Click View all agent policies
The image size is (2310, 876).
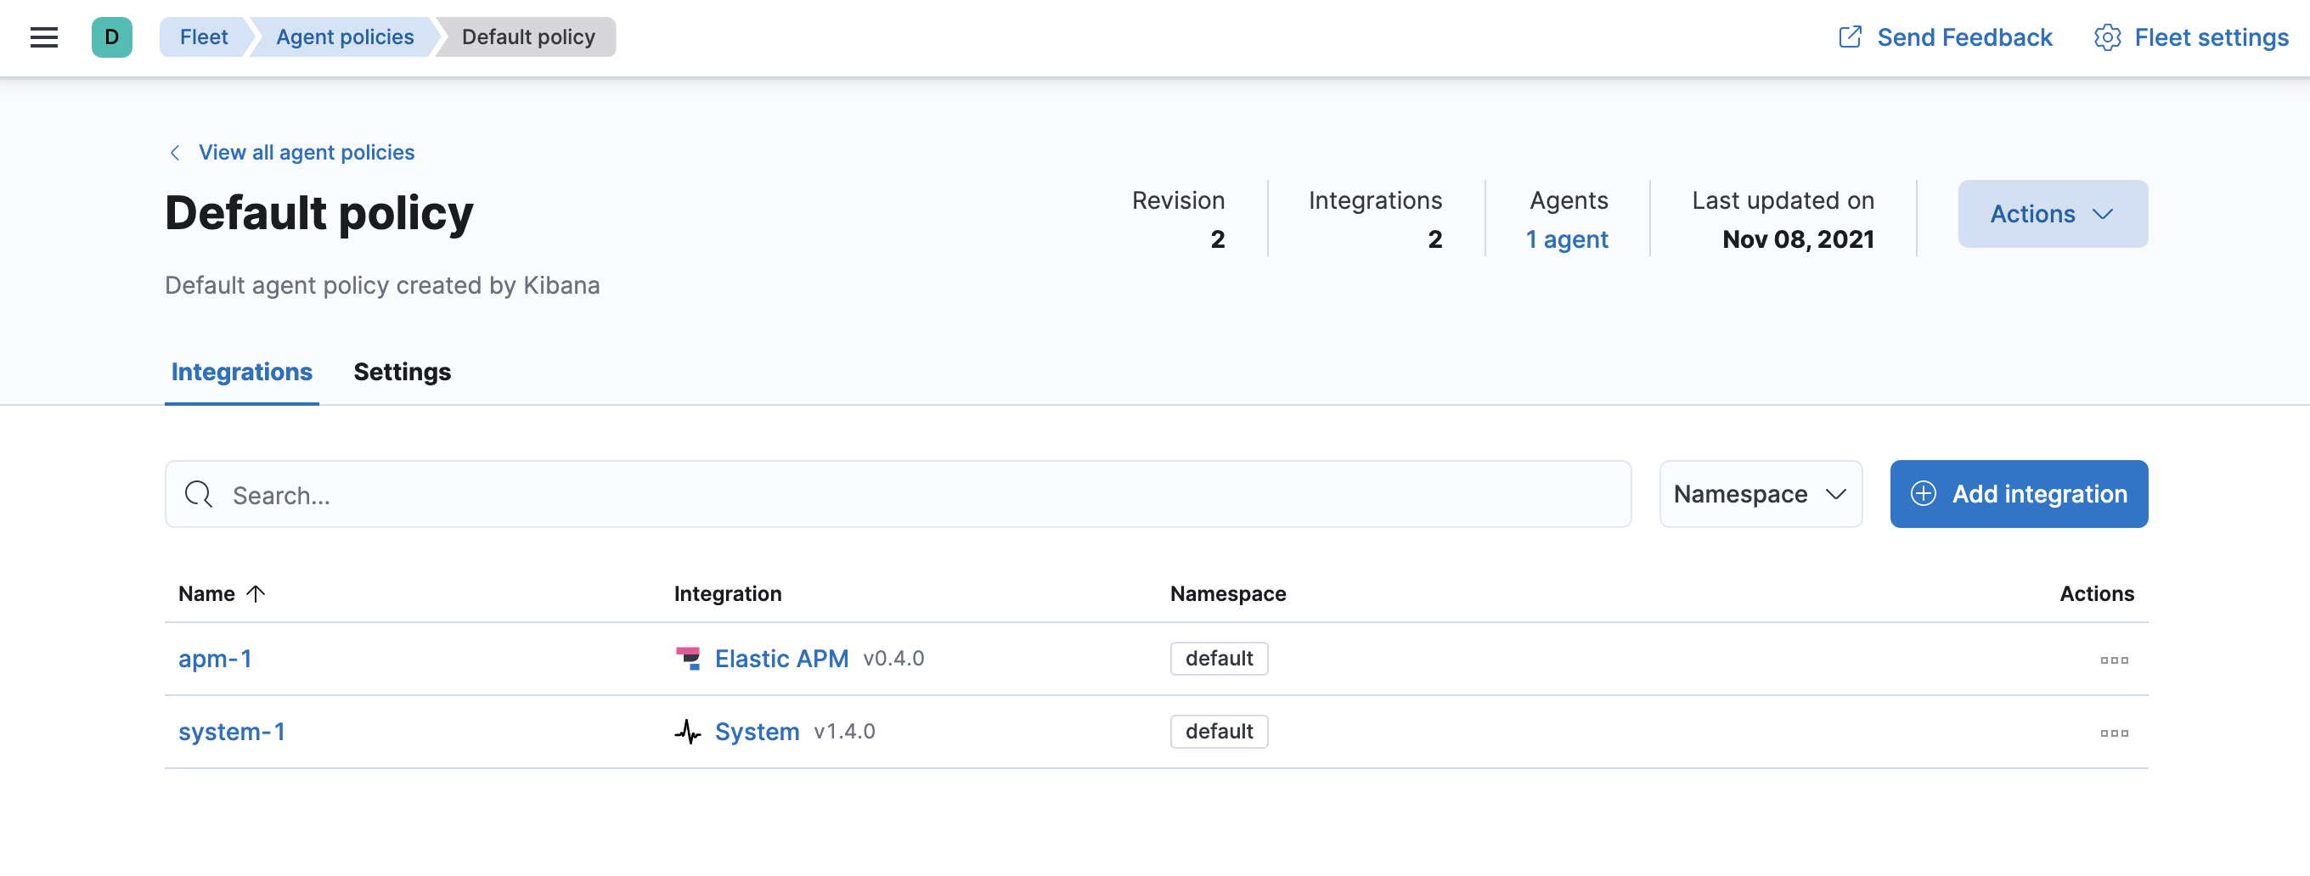pyautogui.click(x=307, y=153)
